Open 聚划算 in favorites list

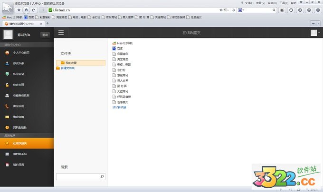coord(120,86)
